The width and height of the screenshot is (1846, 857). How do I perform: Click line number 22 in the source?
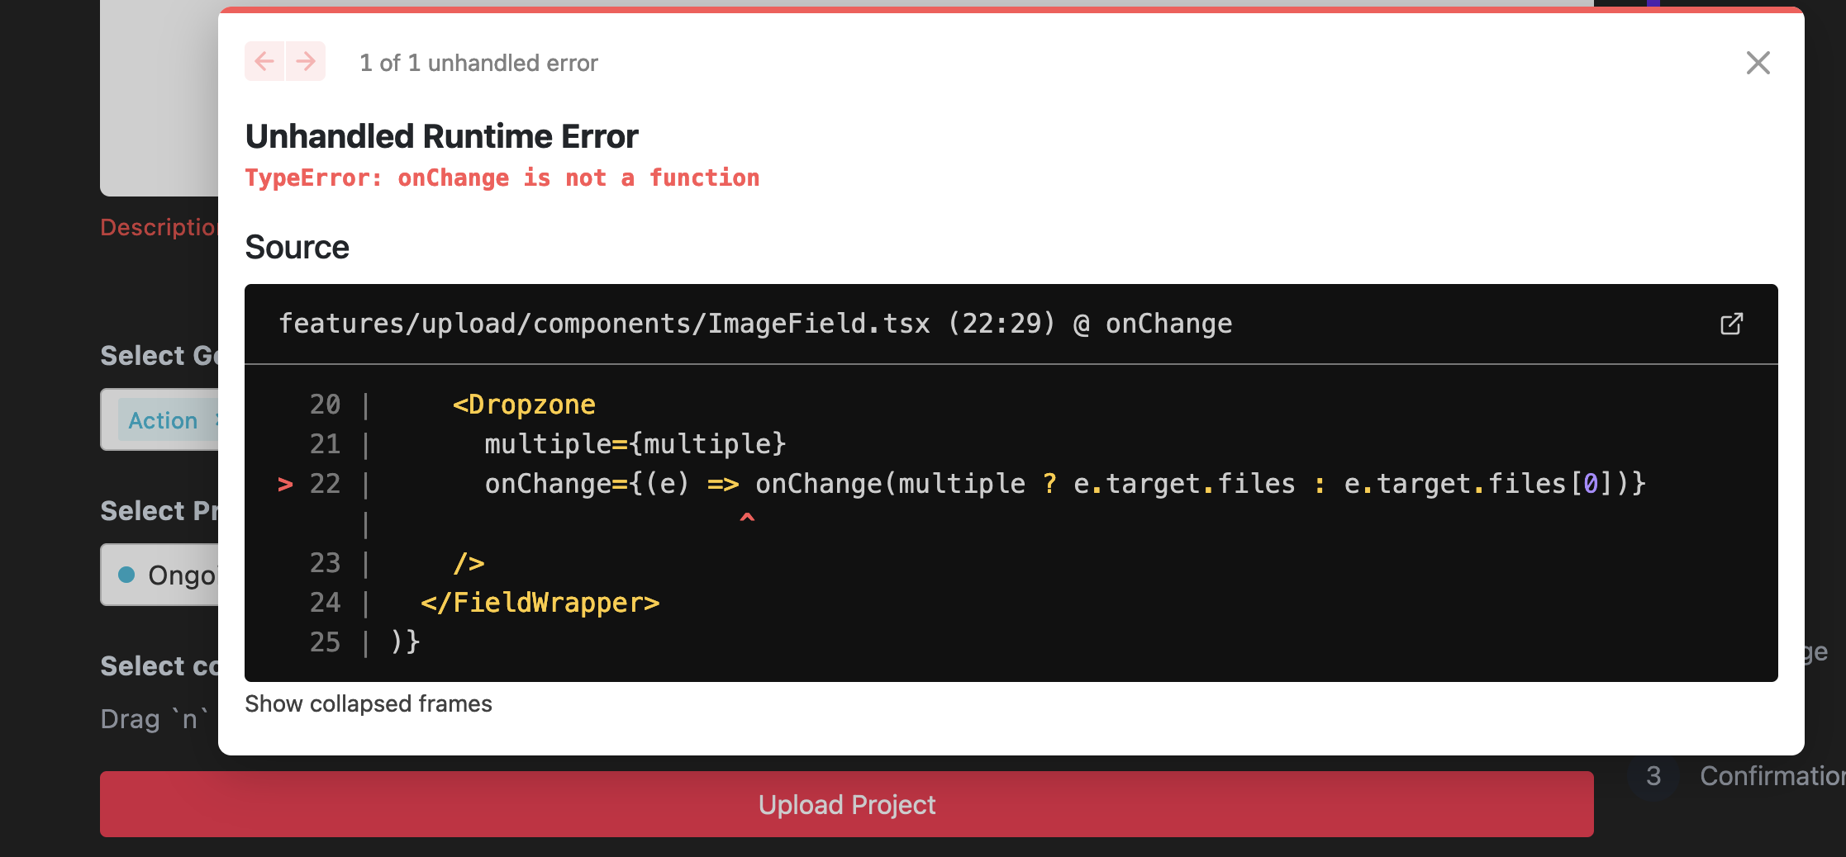coord(325,484)
